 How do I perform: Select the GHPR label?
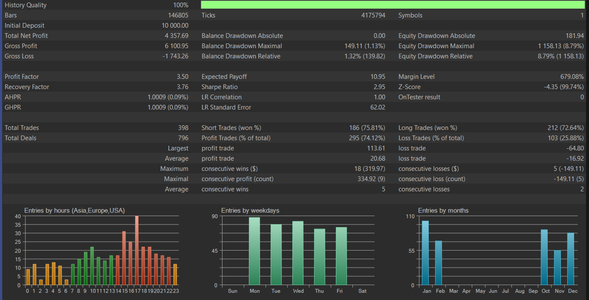pos(13,107)
